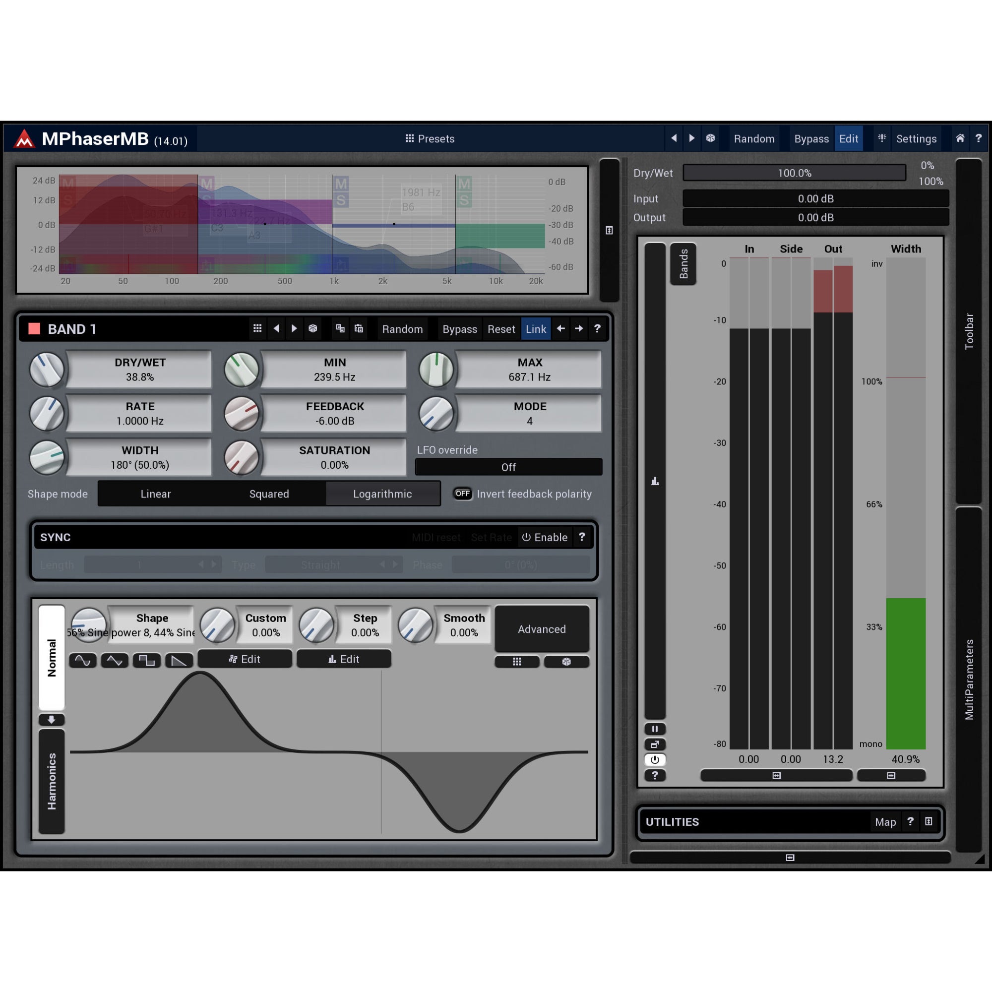This screenshot has height=992, width=992.
Task: Click the Input gain field
Action: pyautogui.click(x=815, y=198)
